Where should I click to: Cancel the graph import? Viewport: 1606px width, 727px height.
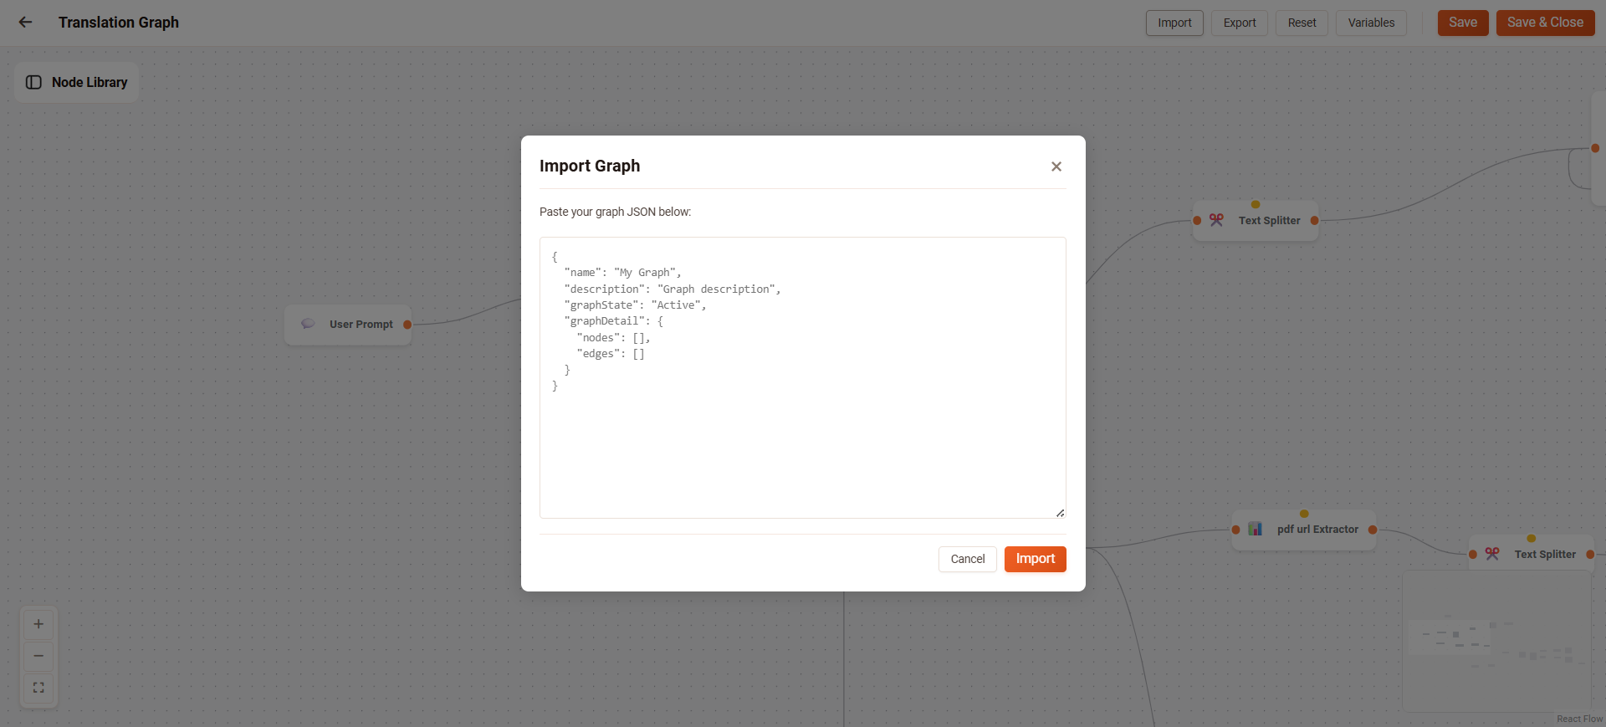(968, 559)
